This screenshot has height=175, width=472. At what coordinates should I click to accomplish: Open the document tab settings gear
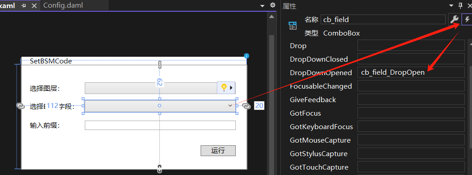click(272, 5)
